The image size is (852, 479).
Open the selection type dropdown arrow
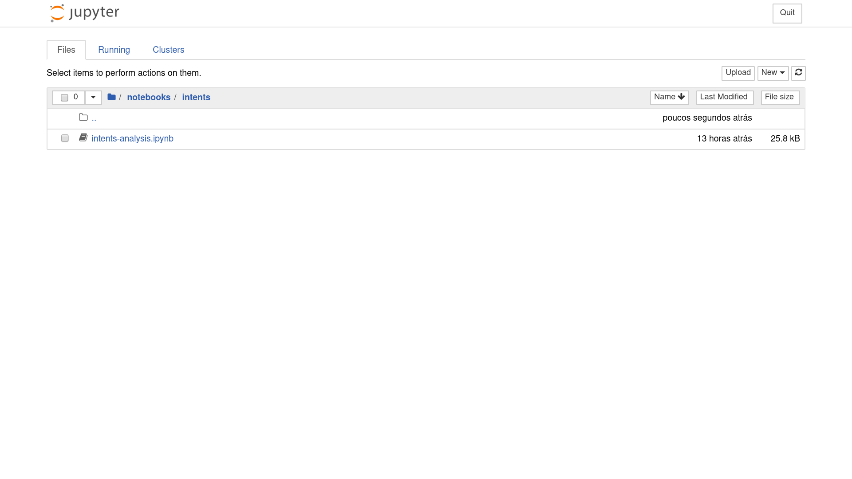pos(93,98)
